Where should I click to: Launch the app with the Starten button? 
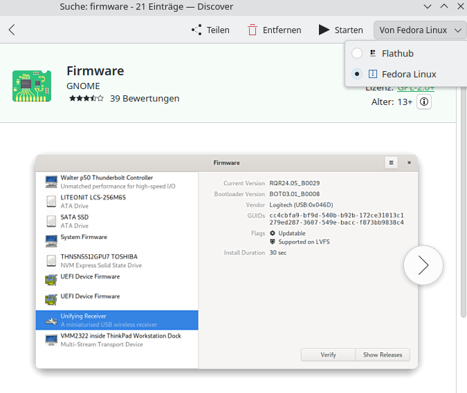click(340, 30)
